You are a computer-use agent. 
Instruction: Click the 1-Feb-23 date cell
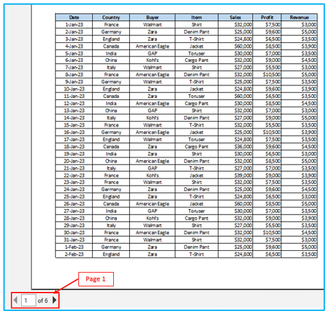pos(74,247)
